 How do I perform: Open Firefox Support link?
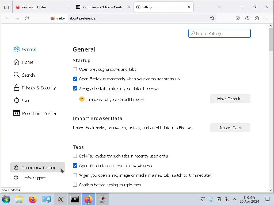click(38, 178)
